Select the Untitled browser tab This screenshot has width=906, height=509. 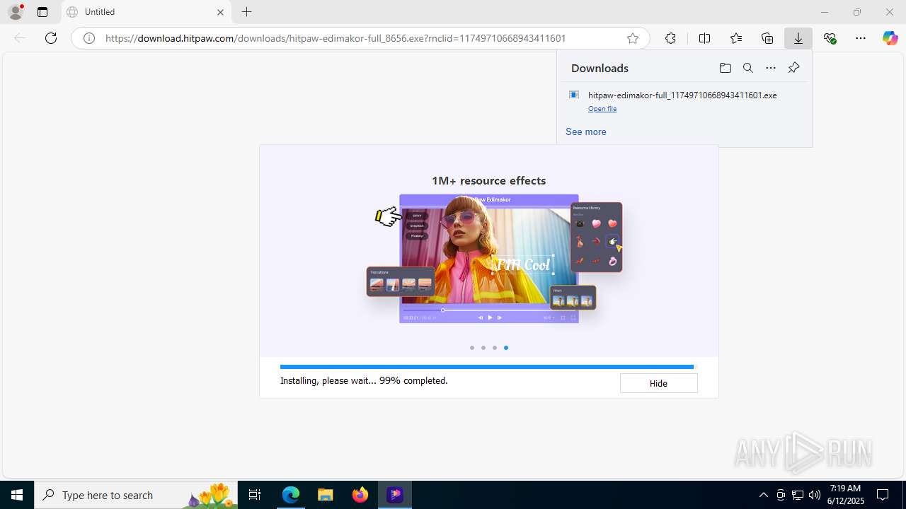[145, 12]
